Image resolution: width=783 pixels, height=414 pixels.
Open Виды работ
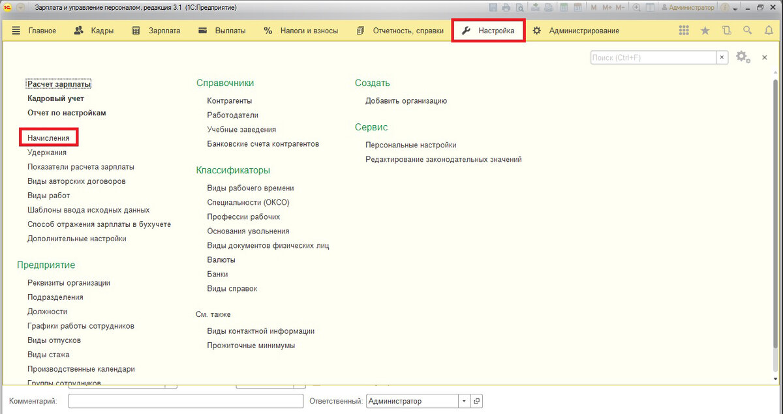pos(48,196)
